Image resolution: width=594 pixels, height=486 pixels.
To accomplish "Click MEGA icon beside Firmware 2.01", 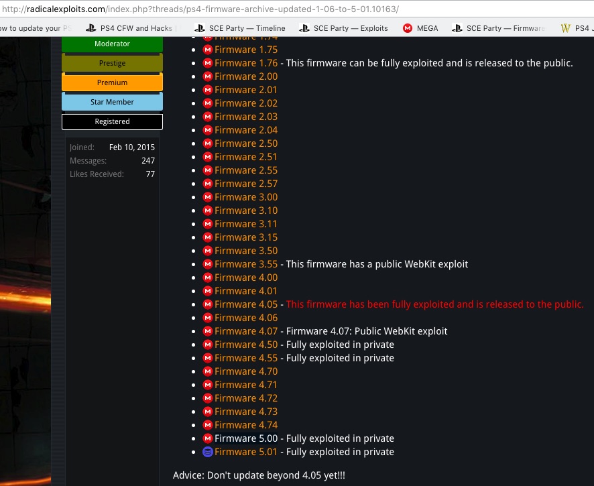I will pyautogui.click(x=208, y=90).
